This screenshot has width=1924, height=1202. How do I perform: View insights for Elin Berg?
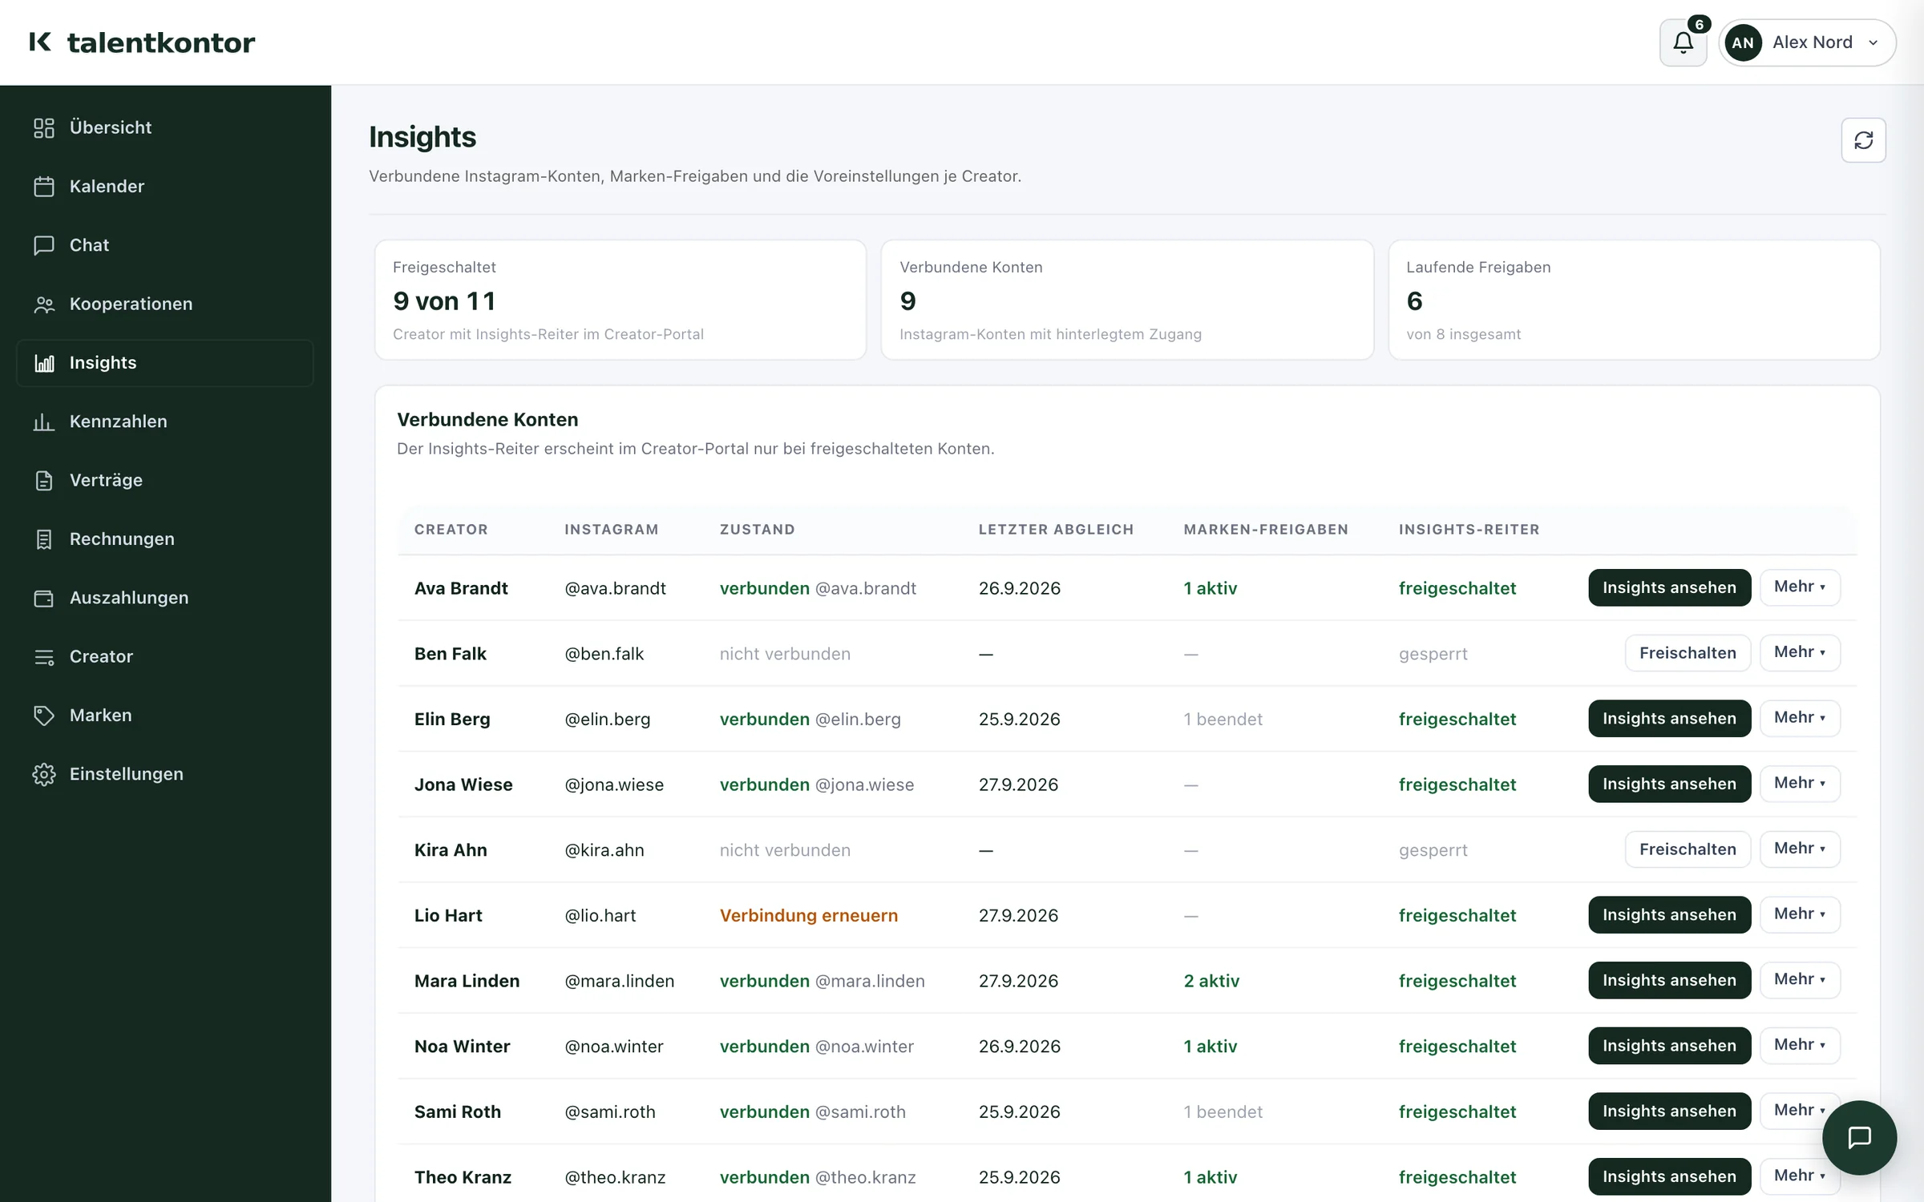[1669, 718]
